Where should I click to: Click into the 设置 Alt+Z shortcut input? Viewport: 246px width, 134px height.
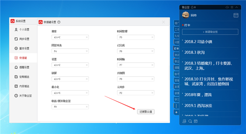point(70,65)
